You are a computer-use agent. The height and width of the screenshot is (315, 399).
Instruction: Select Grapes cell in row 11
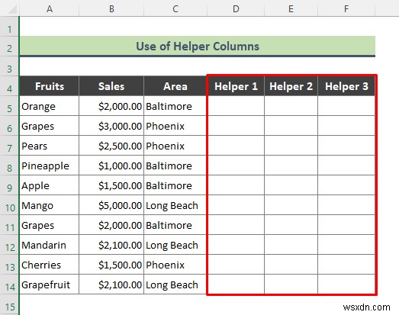tap(50, 225)
